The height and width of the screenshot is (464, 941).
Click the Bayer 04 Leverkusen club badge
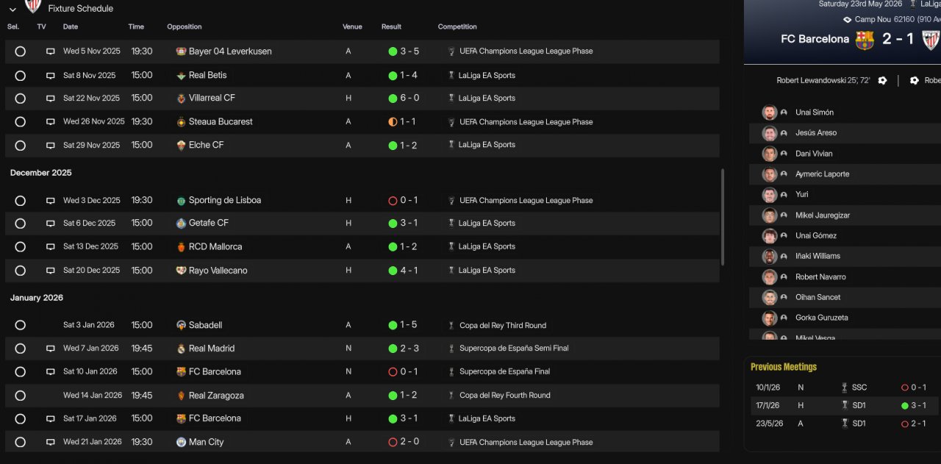pos(181,51)
